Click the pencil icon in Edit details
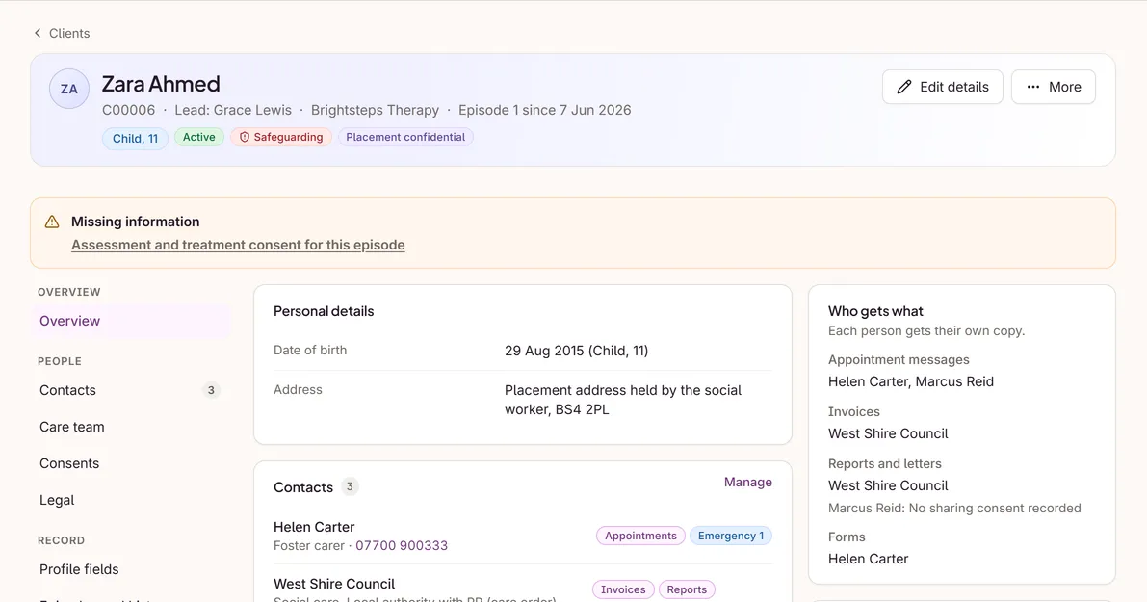1147x602 pixels. [904, 87]
